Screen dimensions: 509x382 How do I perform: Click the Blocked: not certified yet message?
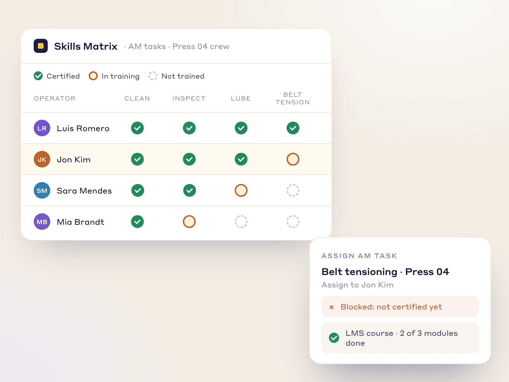(x=400, y=307)
